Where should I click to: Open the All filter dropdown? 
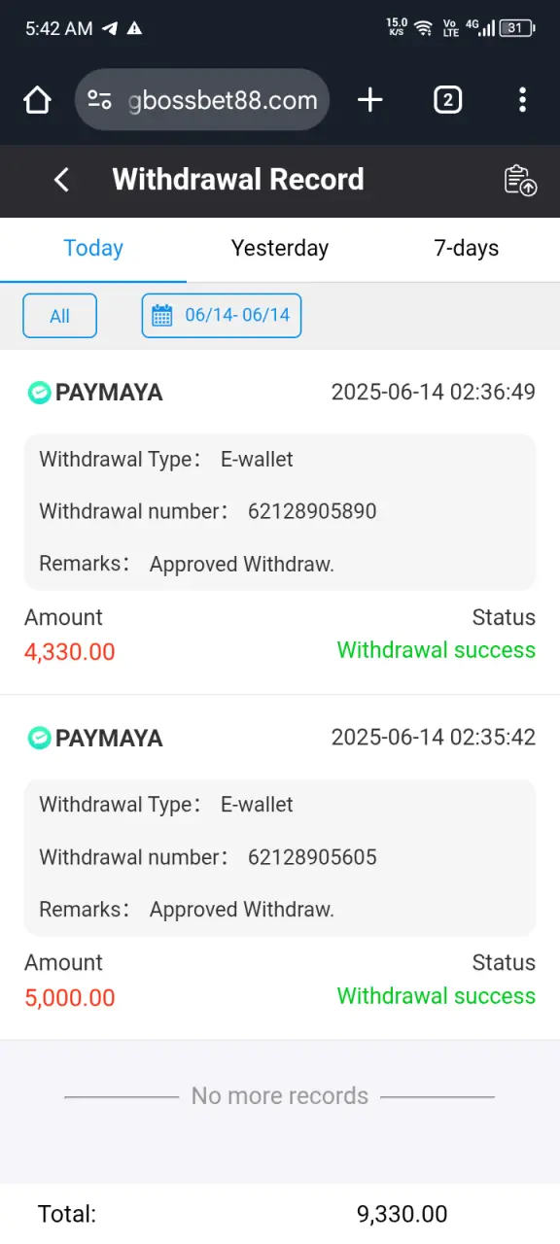pyautogui.click(x=60, y=316)
